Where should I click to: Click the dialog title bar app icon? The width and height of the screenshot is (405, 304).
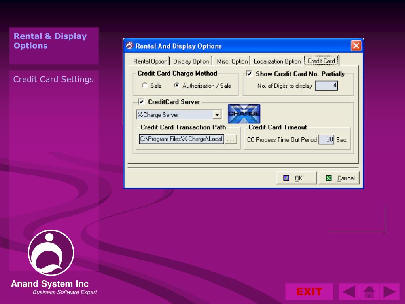(x=129, y=46)
